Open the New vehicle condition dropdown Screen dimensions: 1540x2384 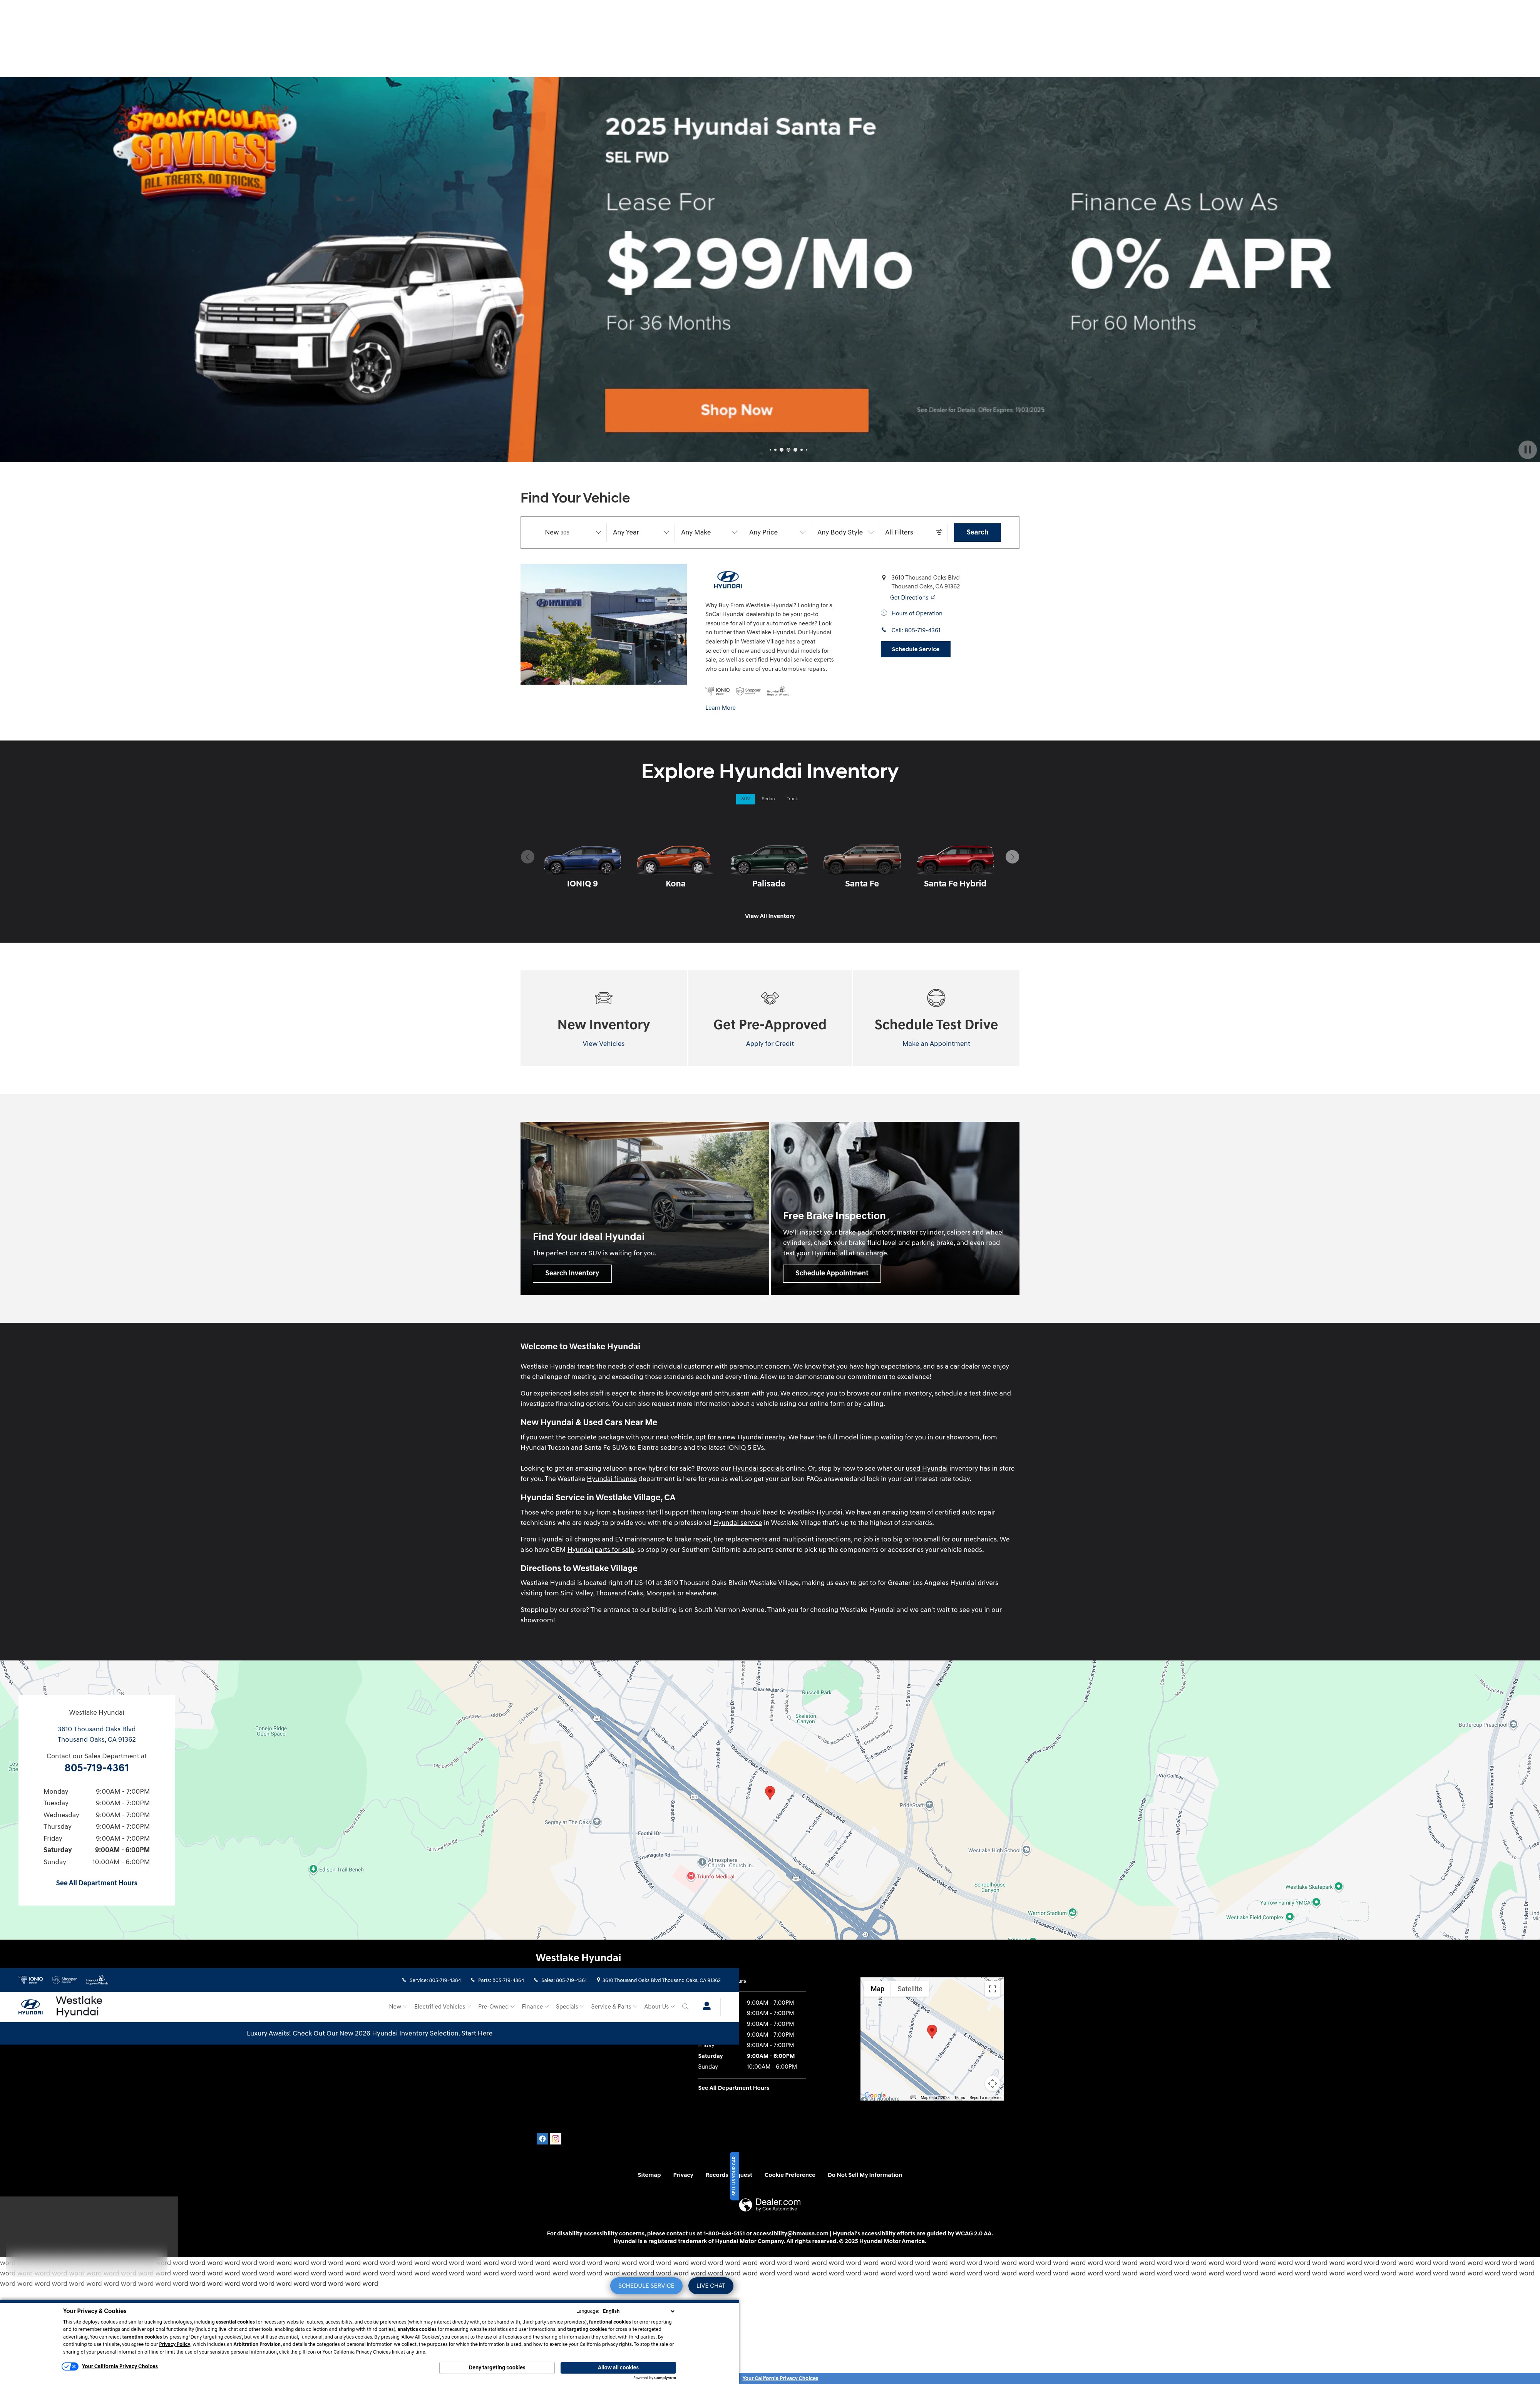[x=572, y=533]
